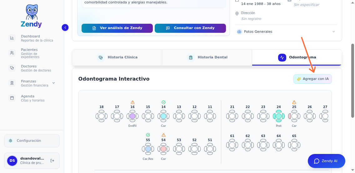Select tooth 55 marked Car,Res
This screenshot has height=173, width=355.
(x=148, y=149)
